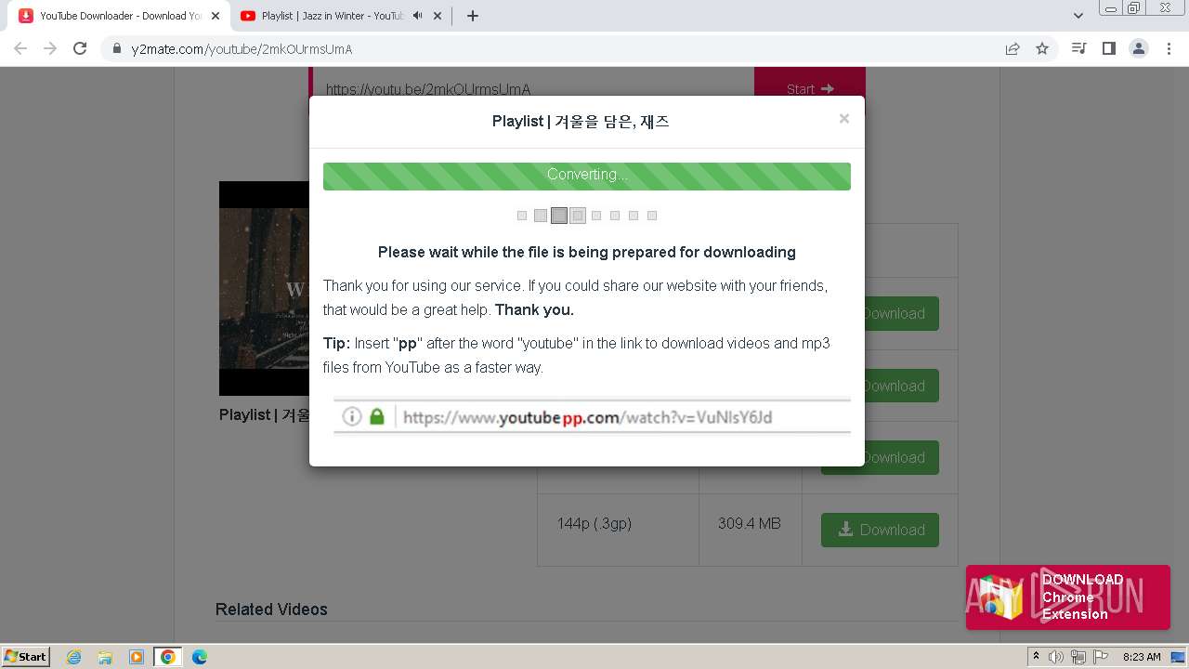Open the Action Center flag icon
Image resolution: width=1189 pixels, height=669 pixels.
click(x=1099, y=657)
